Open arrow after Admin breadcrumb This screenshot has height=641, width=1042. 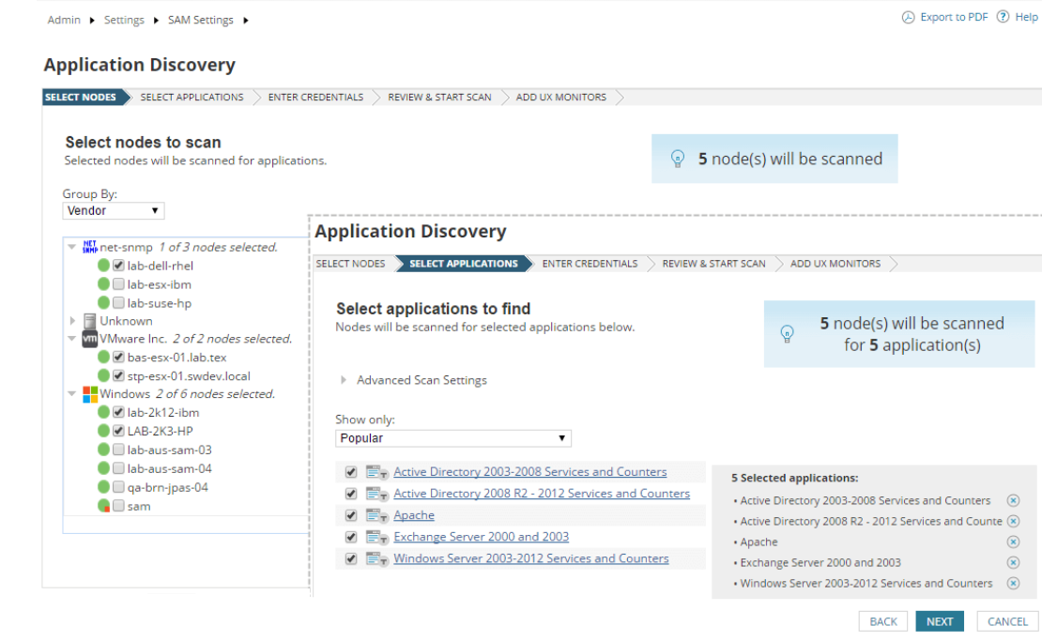92,21
